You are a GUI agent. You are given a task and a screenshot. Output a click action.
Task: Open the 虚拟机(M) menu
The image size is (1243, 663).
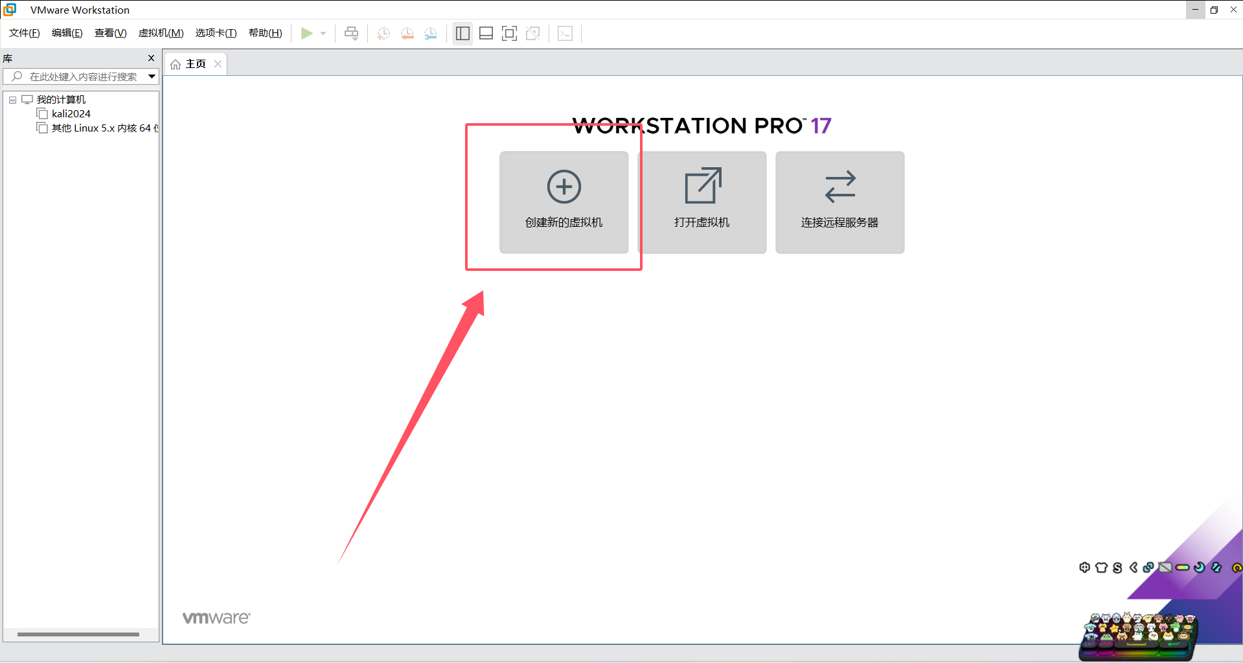coord(161,33)
